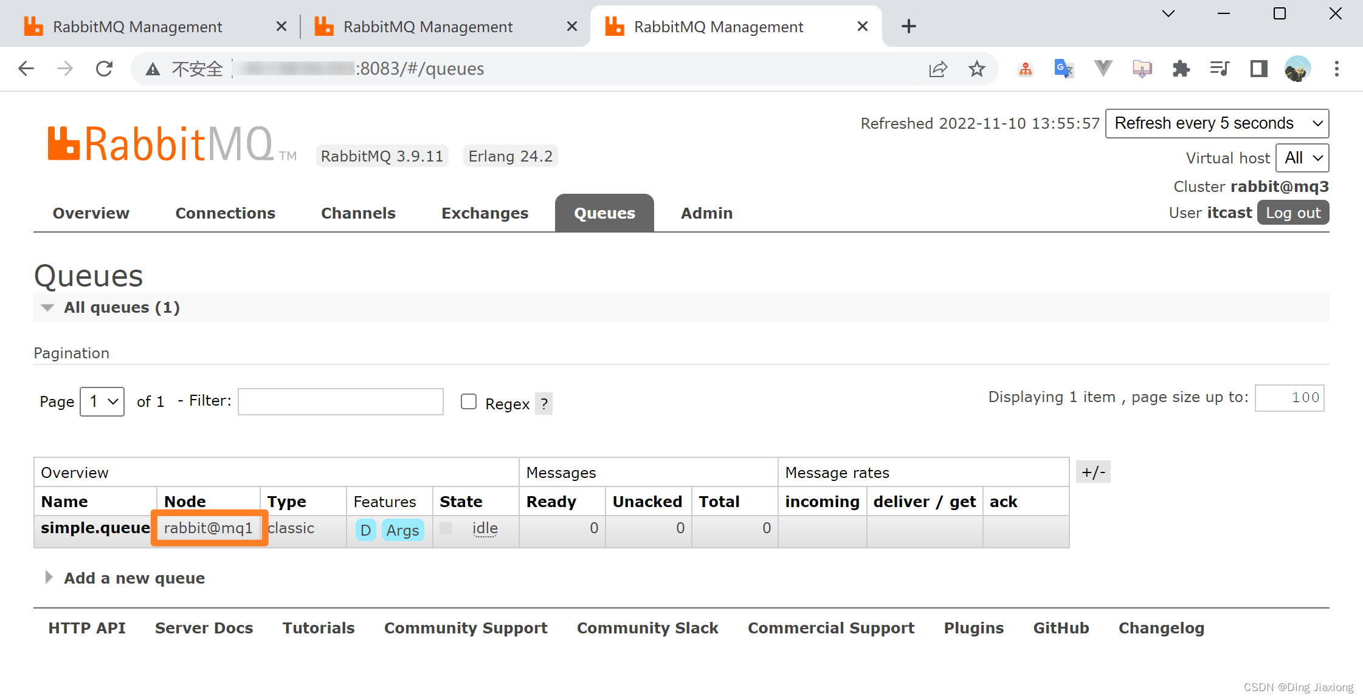The width and height of the screenshot is (1363, 699).
Task: Click the Args feature badge
Action: coord(402,530)
